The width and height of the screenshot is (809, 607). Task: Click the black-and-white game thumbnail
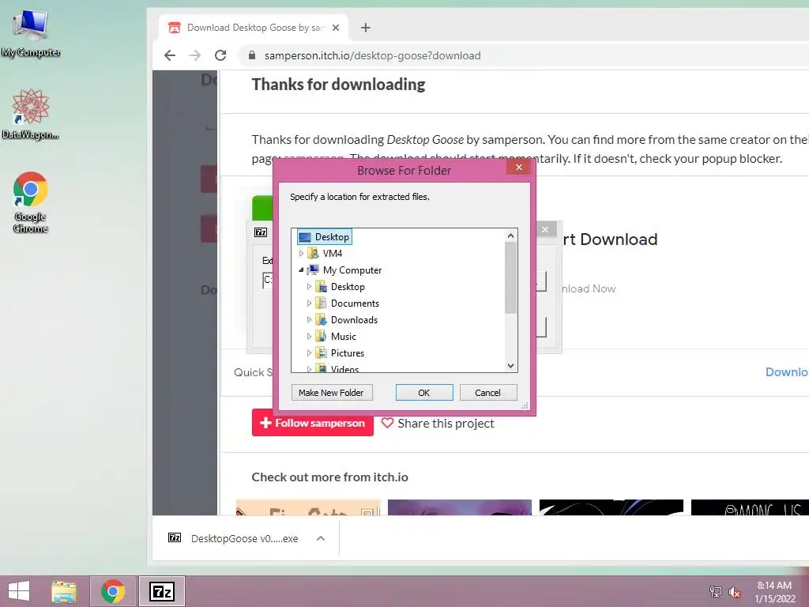tap(611, 507)
